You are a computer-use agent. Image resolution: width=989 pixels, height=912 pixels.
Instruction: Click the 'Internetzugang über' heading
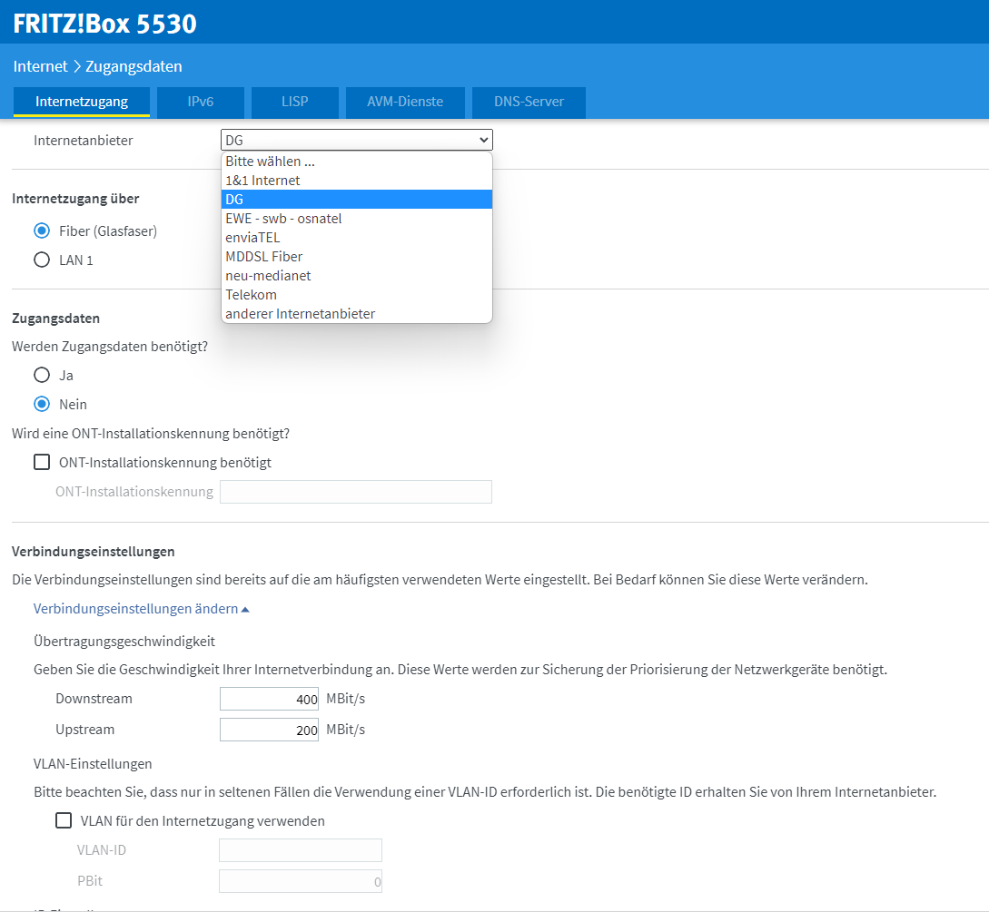pos(75,199)
